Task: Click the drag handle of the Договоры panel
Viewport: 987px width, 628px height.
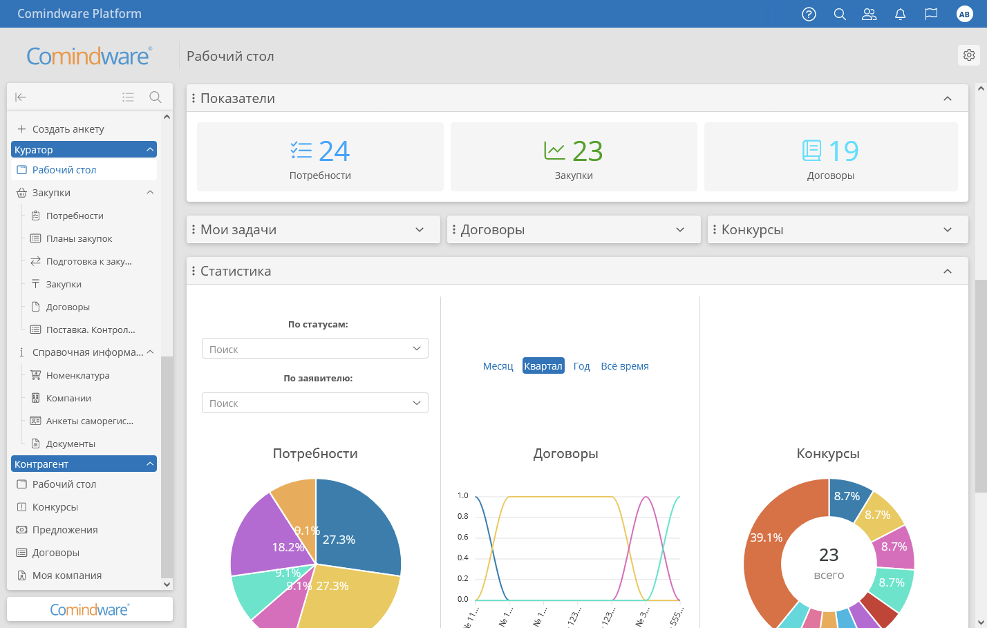Action: pos(454,229)
